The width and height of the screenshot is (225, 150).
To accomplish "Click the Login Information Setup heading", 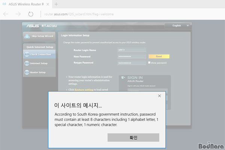I will tap(75, 35).
